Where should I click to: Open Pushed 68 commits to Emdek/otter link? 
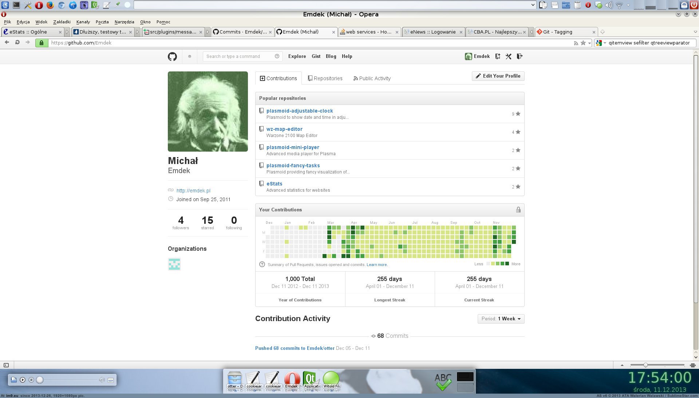295,348
